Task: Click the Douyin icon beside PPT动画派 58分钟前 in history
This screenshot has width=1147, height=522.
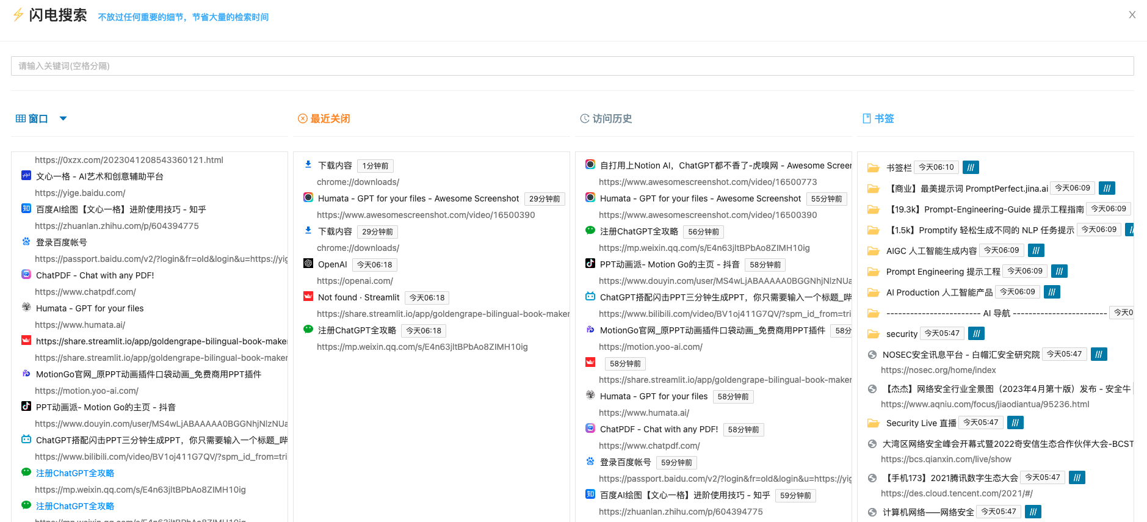Action: pyautogui.click(x=590, y=264)
